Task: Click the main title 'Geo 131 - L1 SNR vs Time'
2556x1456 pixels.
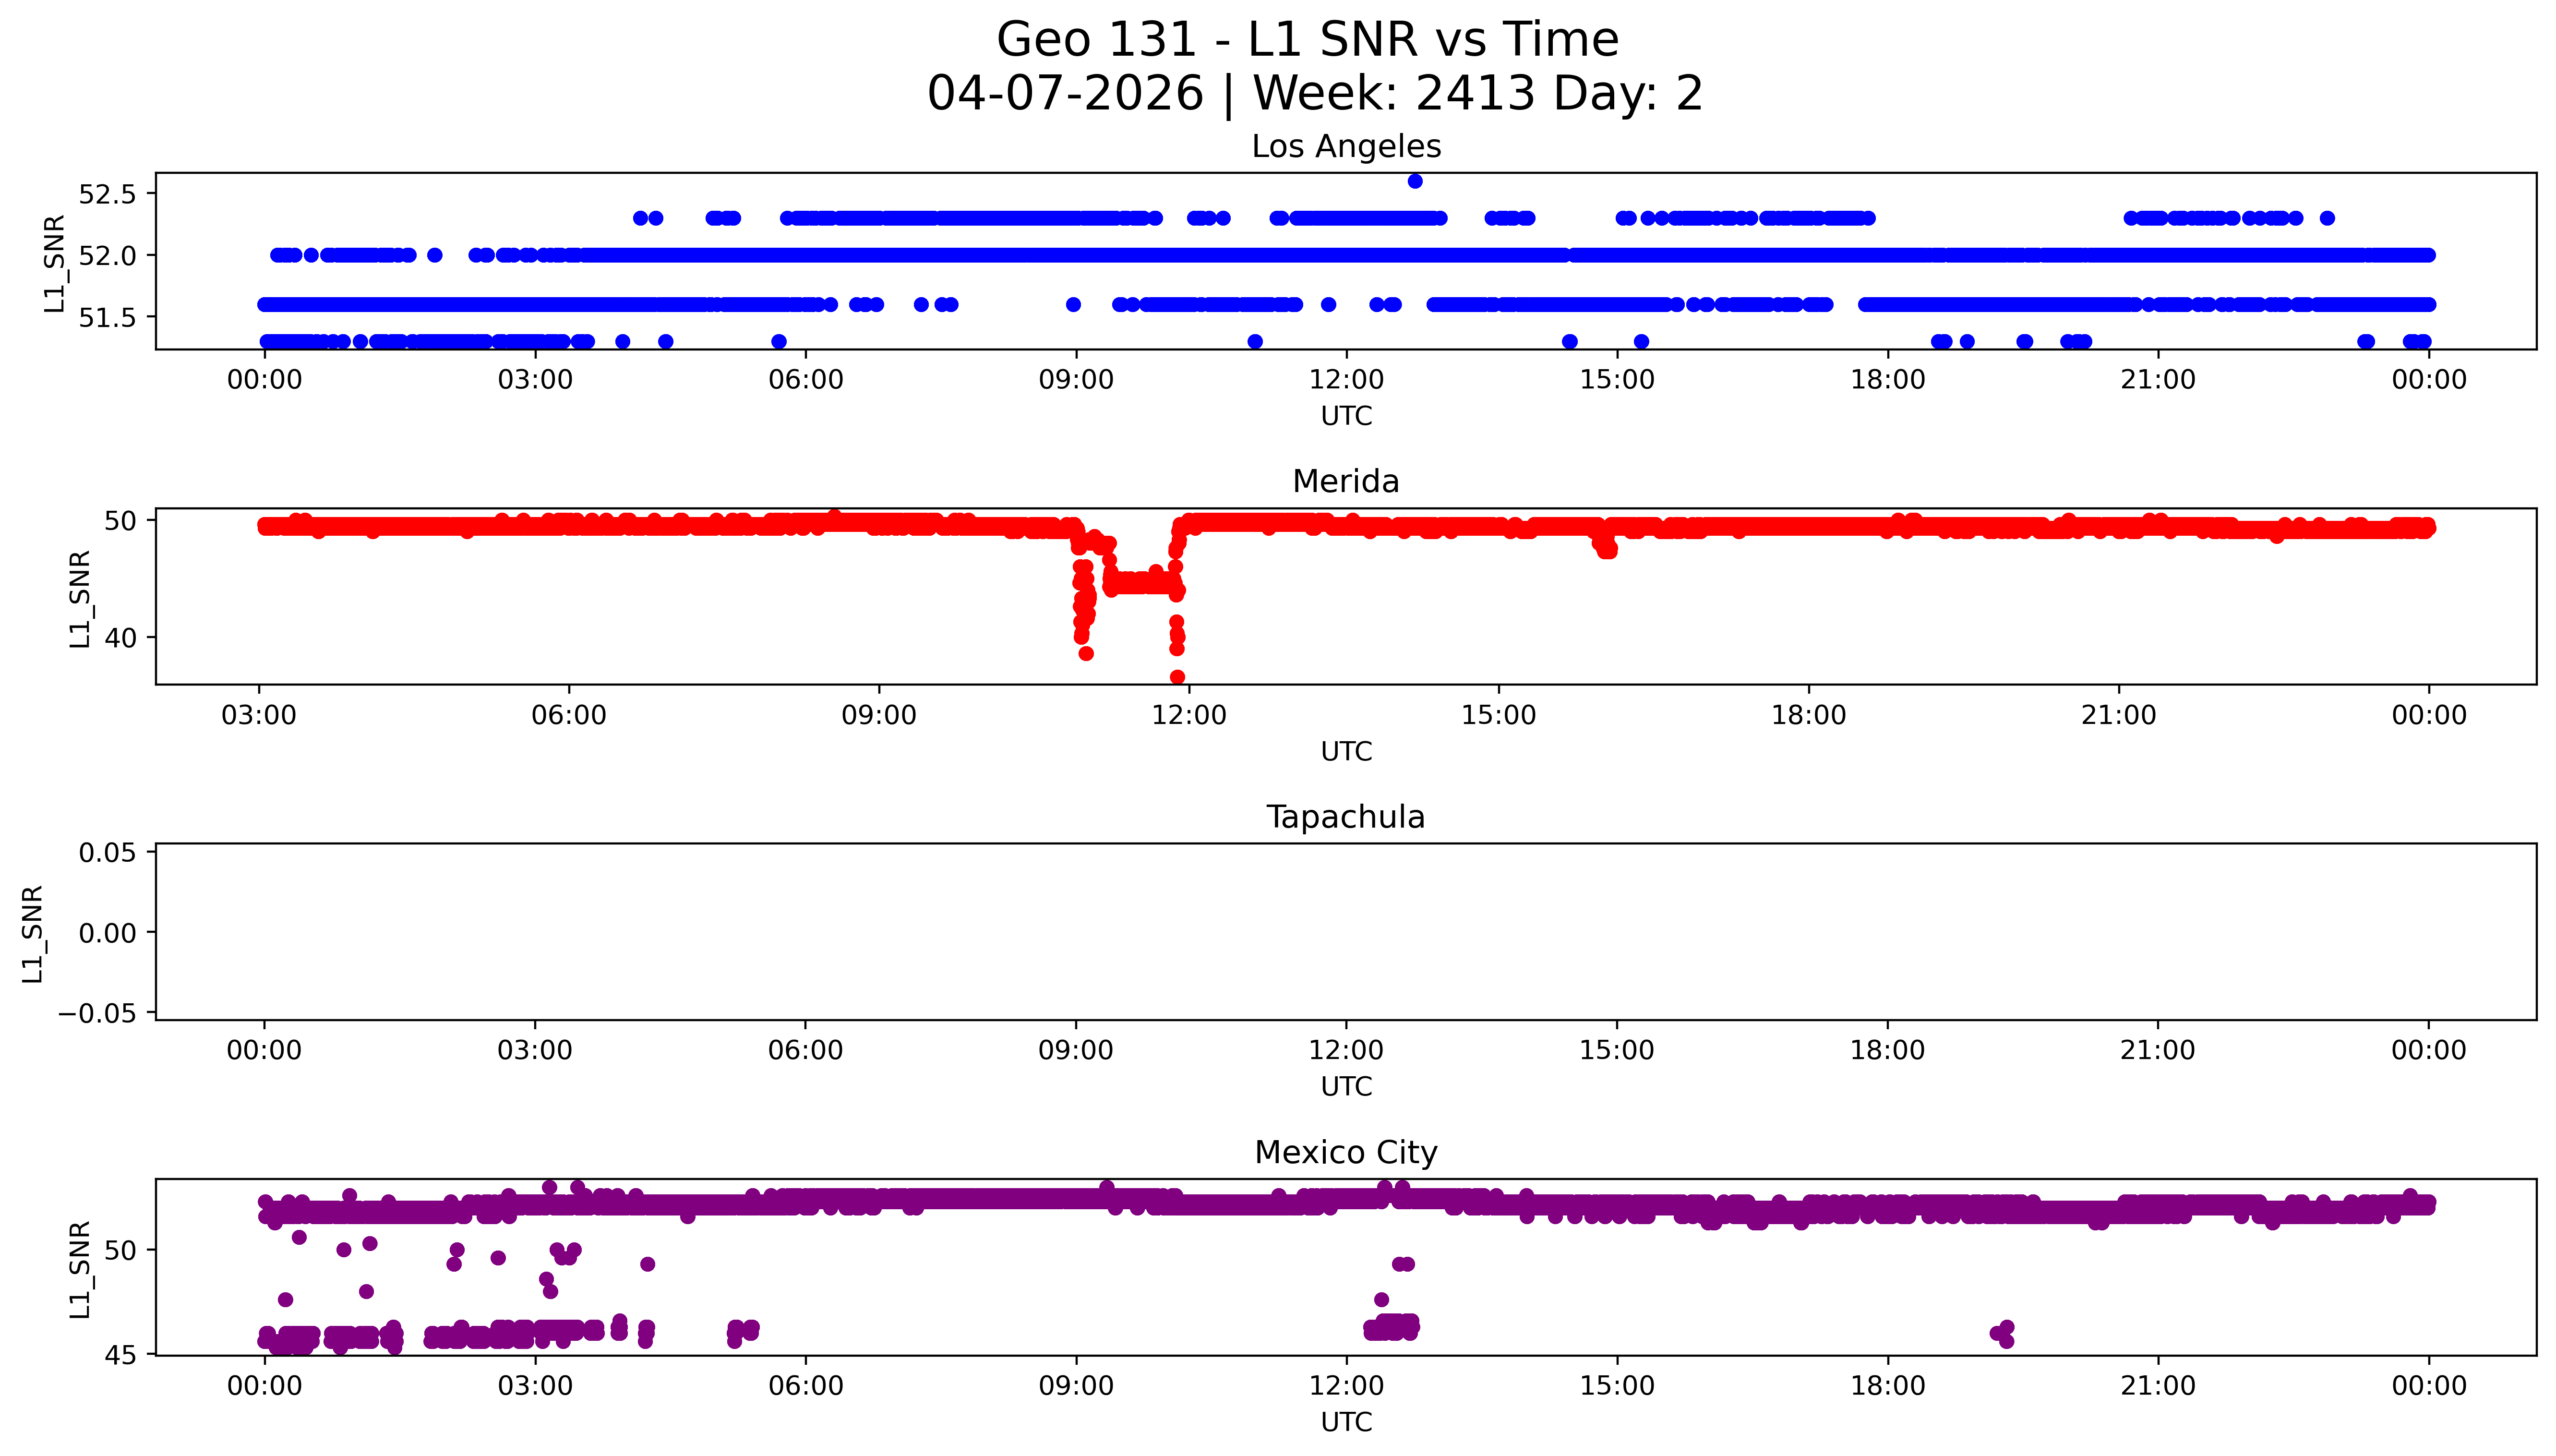Action: click(x=1307, y=41)
